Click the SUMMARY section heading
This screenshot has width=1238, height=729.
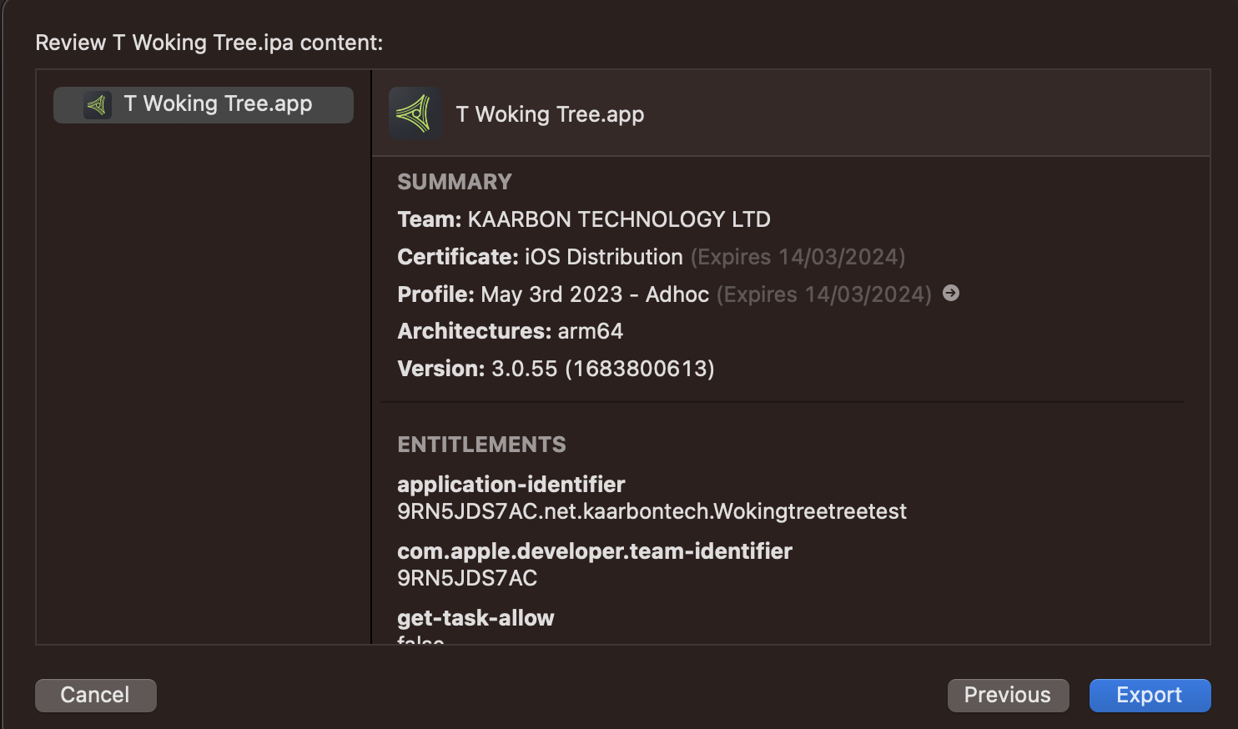tap(454, 182)
